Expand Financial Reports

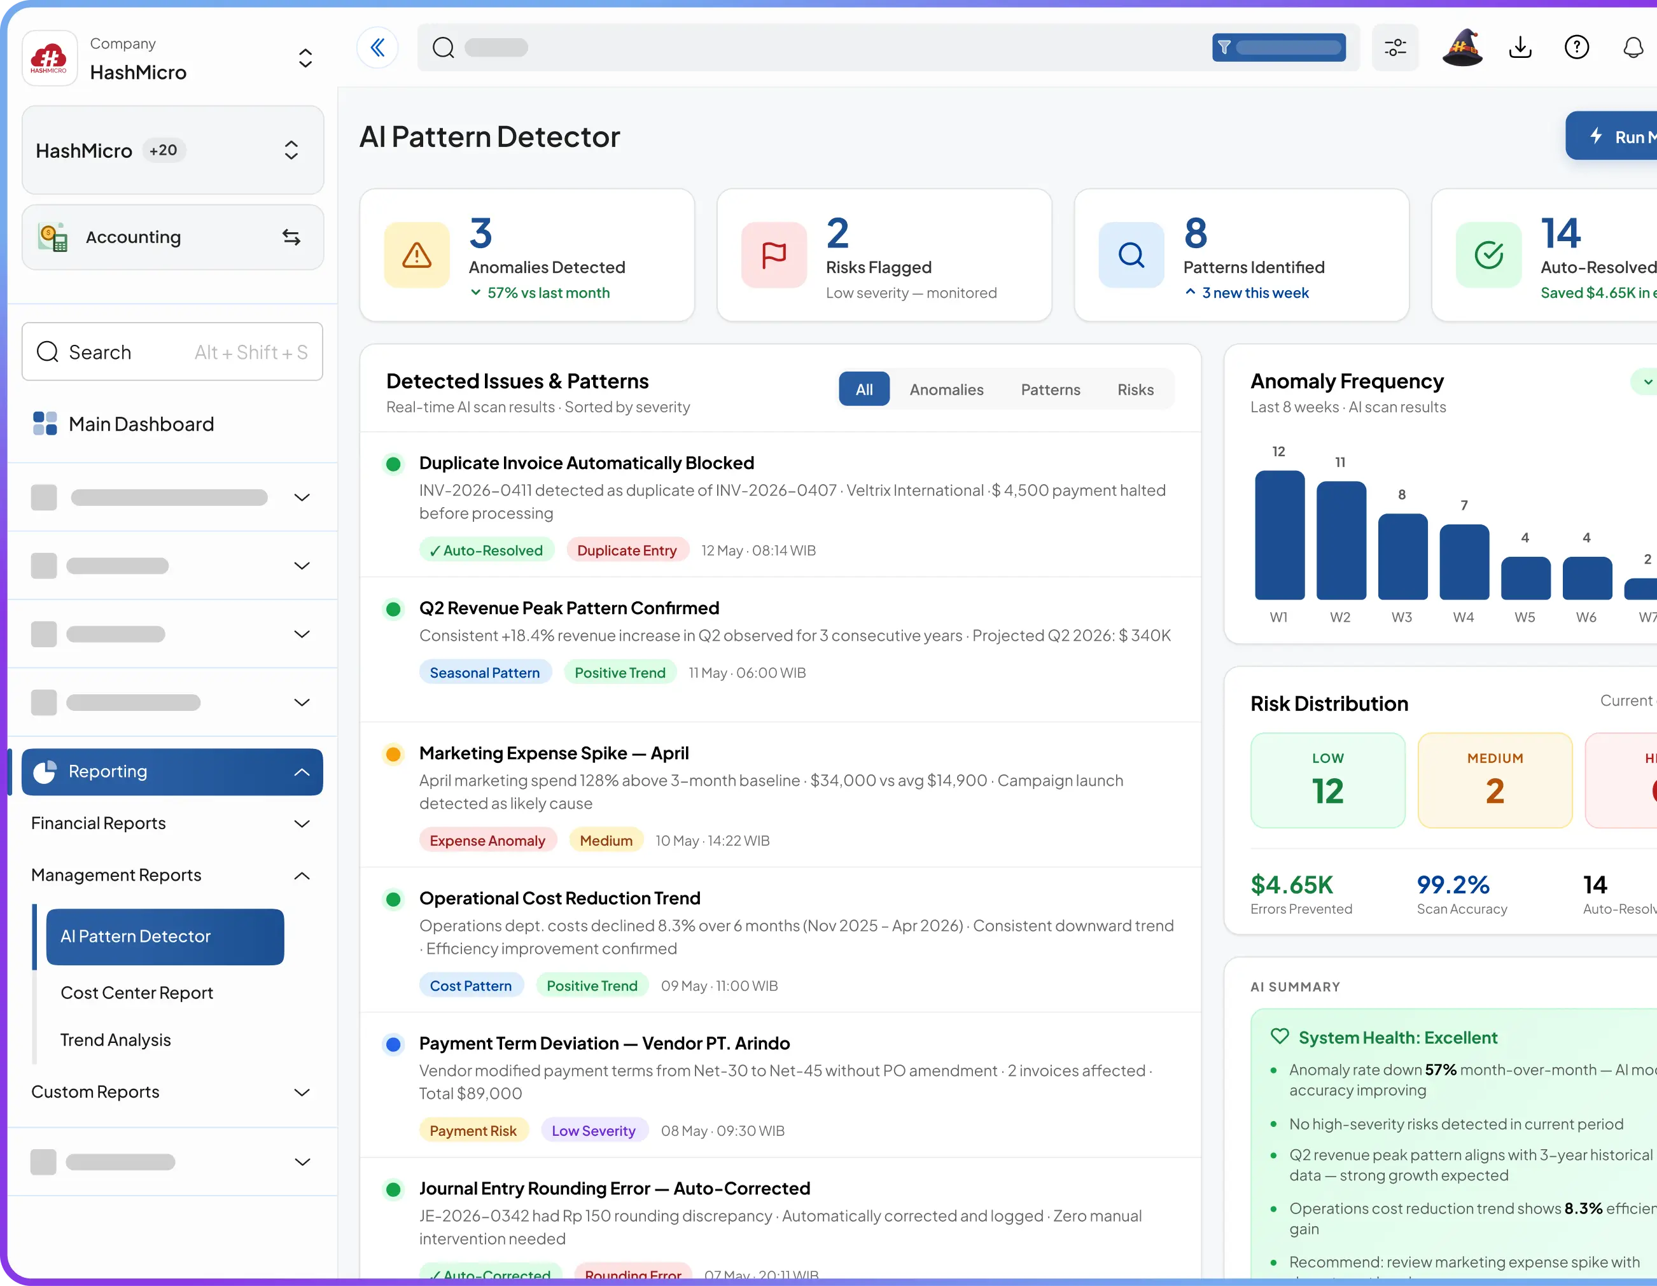(302, 824)
